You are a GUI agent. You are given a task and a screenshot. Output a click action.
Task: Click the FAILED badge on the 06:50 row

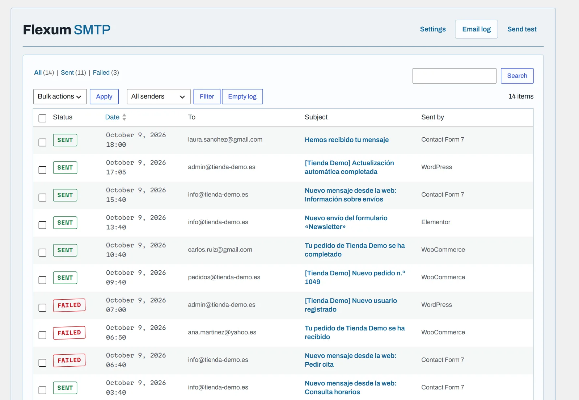69,333
